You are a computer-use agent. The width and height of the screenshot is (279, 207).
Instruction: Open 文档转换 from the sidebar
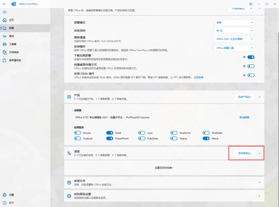[25, 52]
